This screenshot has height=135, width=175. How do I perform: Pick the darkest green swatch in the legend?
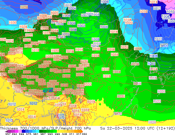[41, 131]
